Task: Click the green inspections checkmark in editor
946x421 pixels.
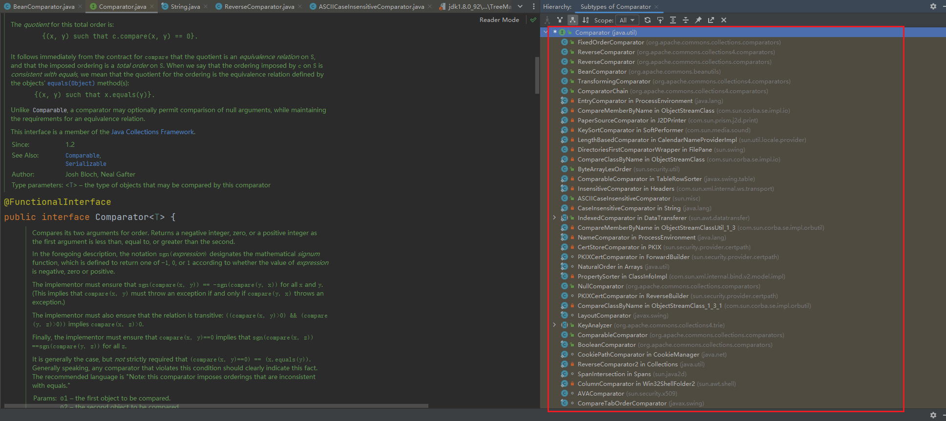Action: pyautogui.click(x=533, y=20)
